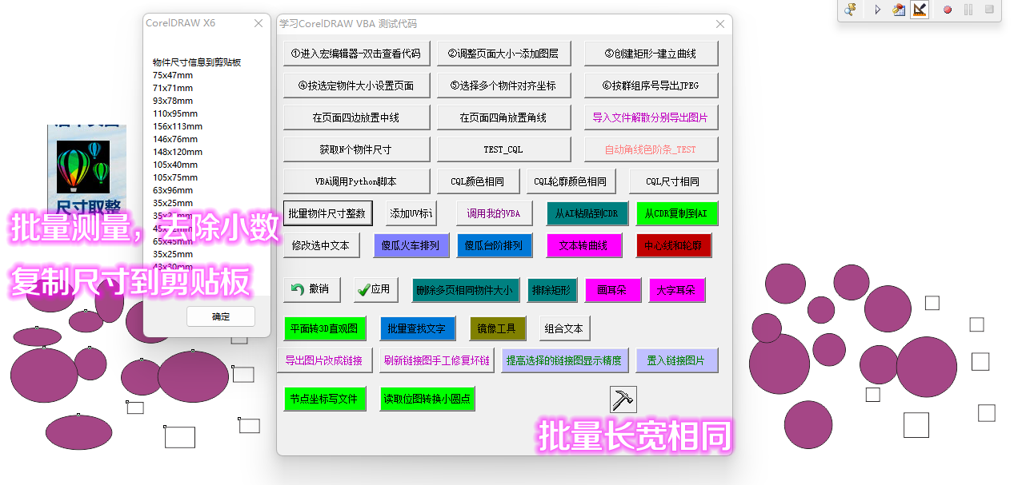
Task: Click olive 镜像工具 button
Action: [498, 328]
